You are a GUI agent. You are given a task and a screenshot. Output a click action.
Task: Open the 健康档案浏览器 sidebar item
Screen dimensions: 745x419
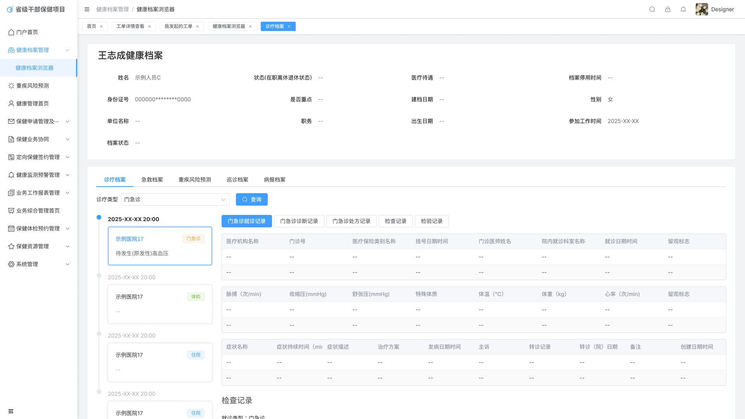tap(38, 68)
